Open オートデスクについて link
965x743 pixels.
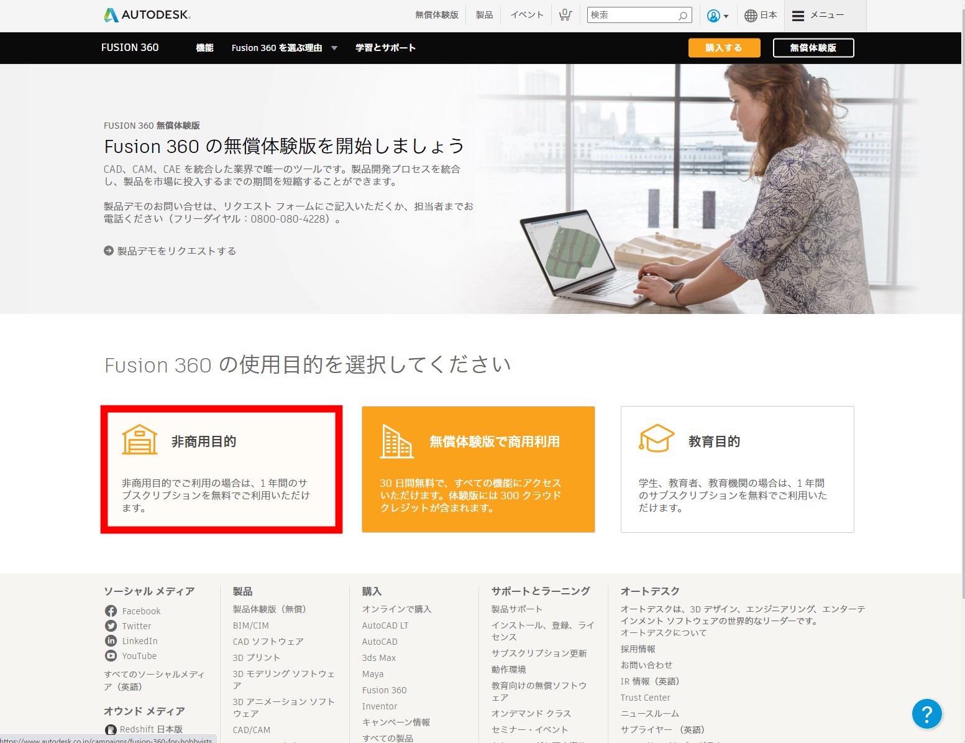[x=664, y=633]
